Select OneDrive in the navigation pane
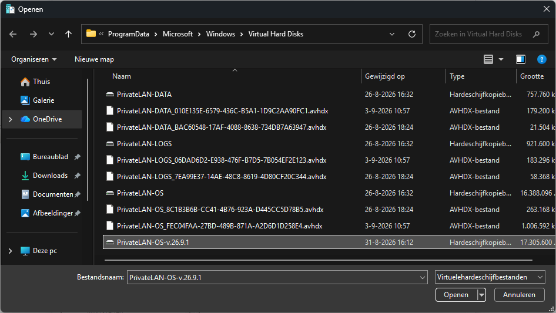This screenshot has height=313, width=556. point(42,119)
